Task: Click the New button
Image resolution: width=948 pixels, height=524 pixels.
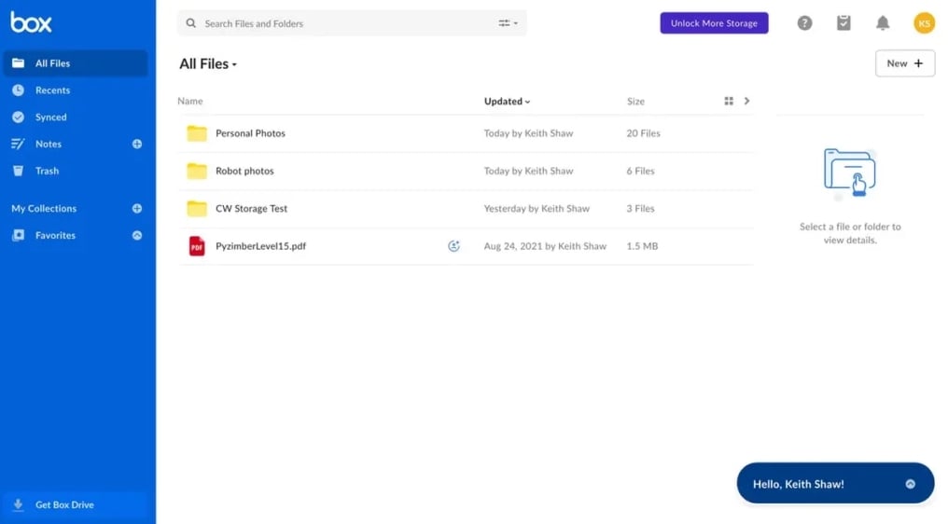Action: pos(904,63)
